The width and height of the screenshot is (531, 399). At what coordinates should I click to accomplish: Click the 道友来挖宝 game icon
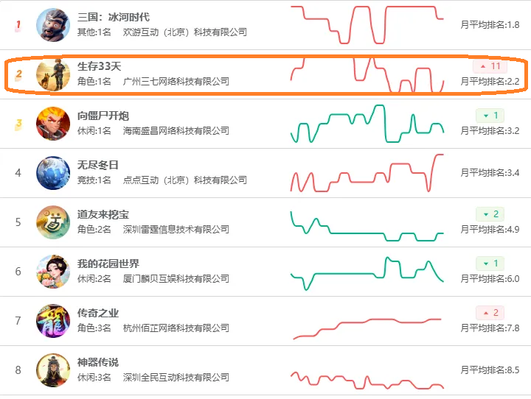[x=53, y=222]
